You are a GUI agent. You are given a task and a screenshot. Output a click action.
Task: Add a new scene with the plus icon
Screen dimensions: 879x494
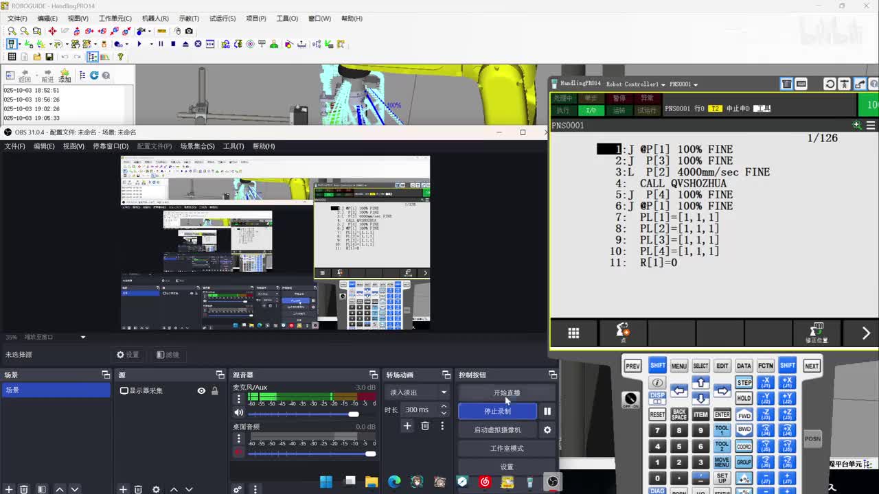coord(8,489)
